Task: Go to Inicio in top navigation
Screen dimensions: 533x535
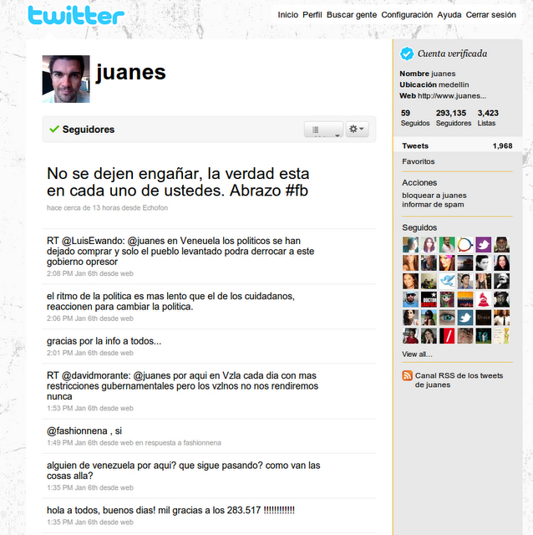Action: click(287, 15)
